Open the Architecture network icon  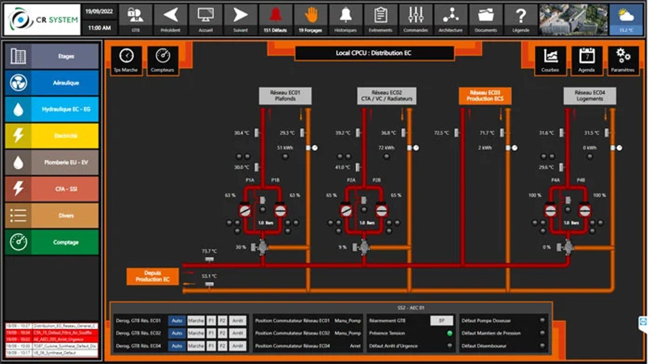pyautogui.click(x=451, y=19)
